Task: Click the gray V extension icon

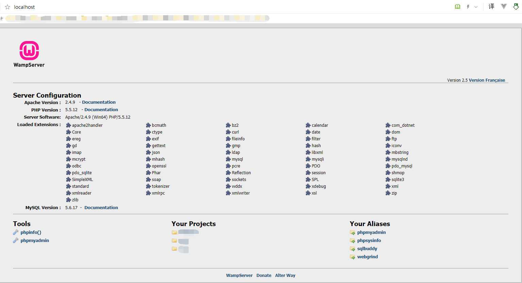Action: point(504,6)
